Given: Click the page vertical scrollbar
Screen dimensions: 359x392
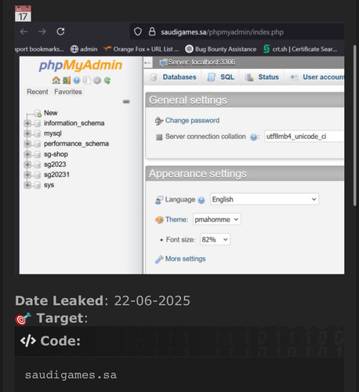Looking at the screenshot, I should (354, 125).
